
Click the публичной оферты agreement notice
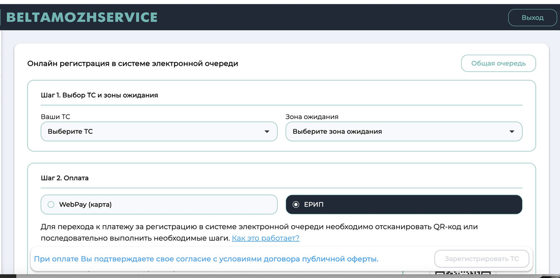tap(206, 259)
